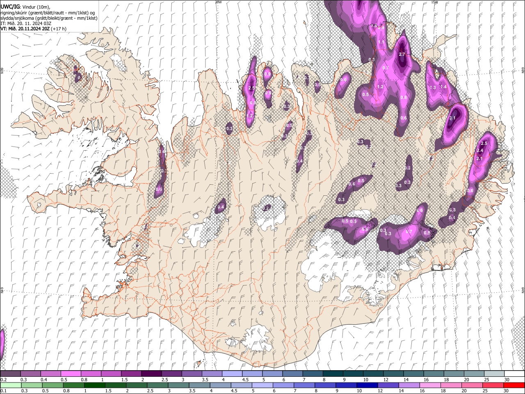
Task: Pick the bright red rain swatch after 30
Action: (514, 385)
